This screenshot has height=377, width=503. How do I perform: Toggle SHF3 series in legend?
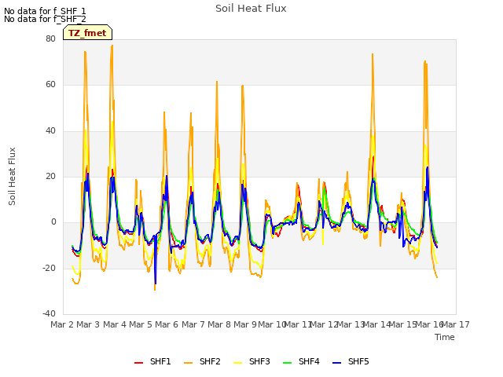click(251, 361)
